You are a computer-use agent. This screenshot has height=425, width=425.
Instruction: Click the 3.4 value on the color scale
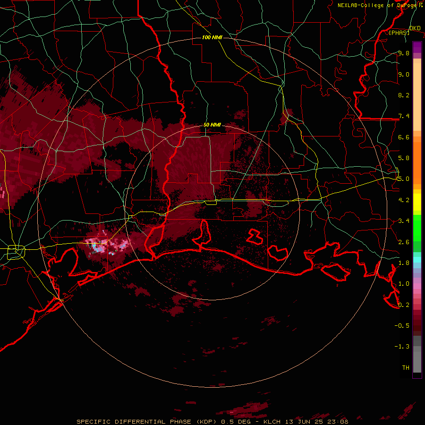[404, 221]
